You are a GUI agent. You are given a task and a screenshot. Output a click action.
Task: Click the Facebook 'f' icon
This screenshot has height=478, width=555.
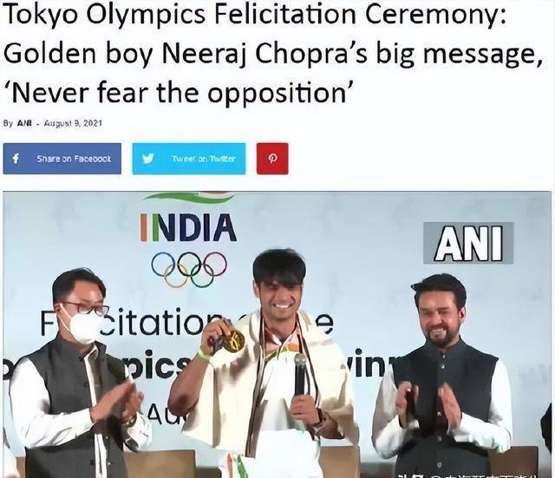pos(16,158)
